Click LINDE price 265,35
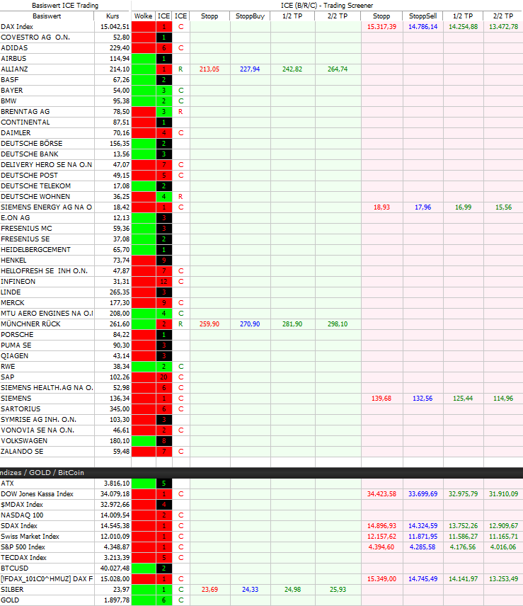This screenshot has height=606, width=523. coord(120,292)
